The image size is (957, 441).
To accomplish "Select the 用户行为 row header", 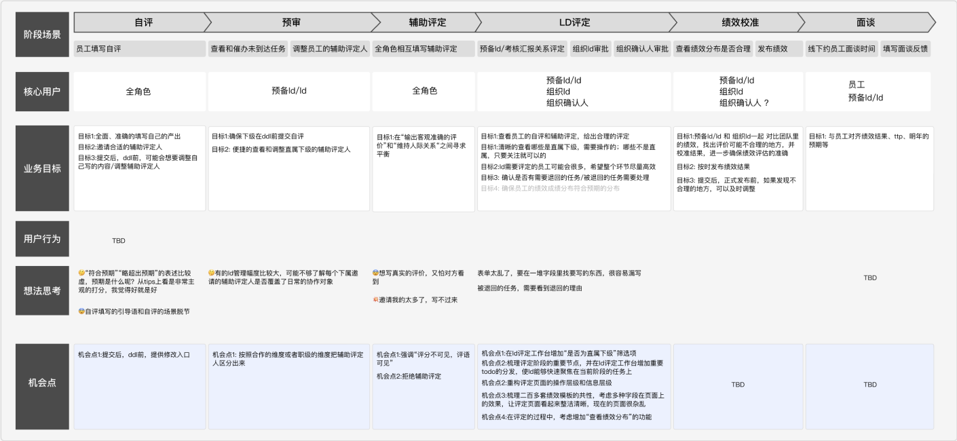I will [42, 239].
